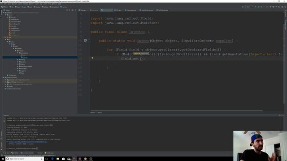Viewport: 287px width, 161px height.
Task: Expand the External Libraries node
Action: (x=4, y=77)
